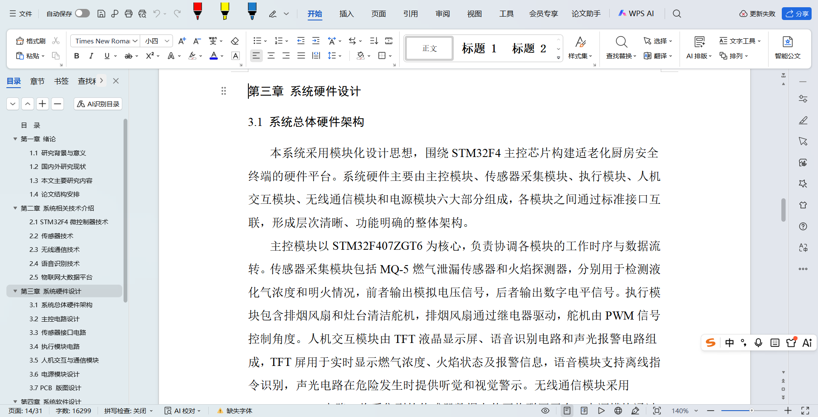Screen dimensions: 818x417
Task: Click the Undo arrow icon
Action: click(157, 14)
